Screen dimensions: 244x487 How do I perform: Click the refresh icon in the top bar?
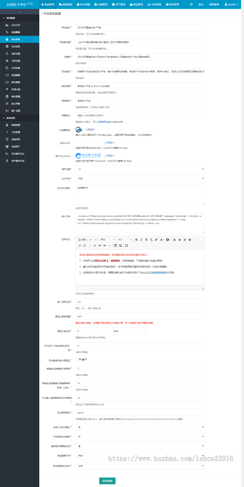(x=191, y=4)
